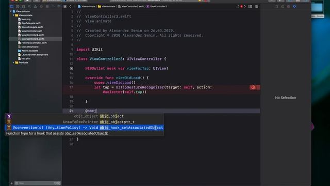330x186 pixels.
Task: Open the Find navigator magnifier icon
Action: tap(29, 7)
